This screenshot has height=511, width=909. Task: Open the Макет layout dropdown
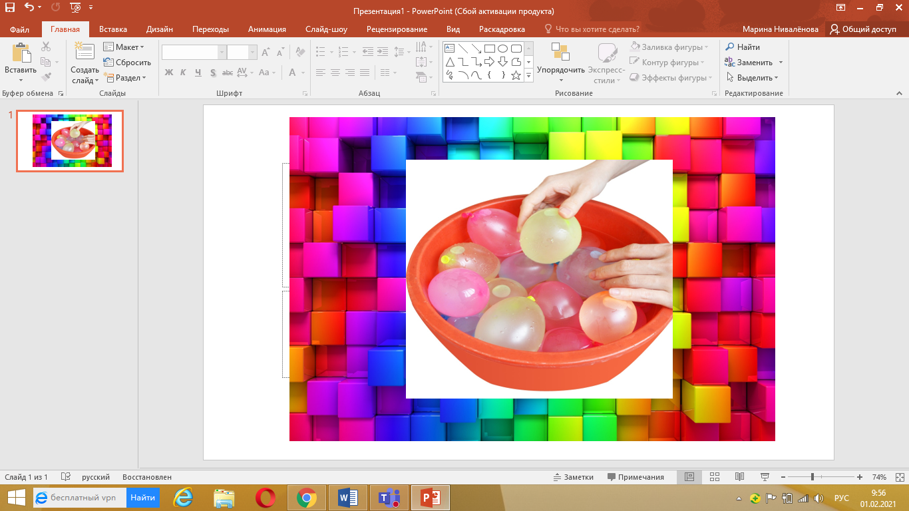coord(124,47)
